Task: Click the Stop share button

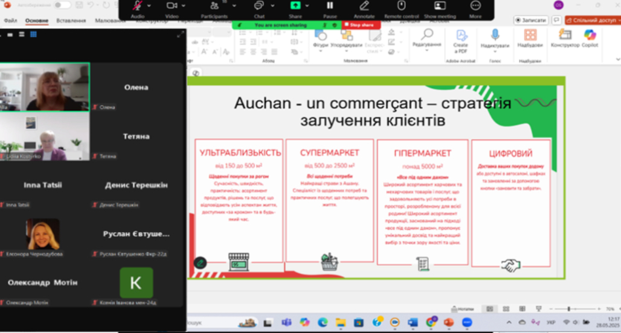Action: pyautogui.click(x=361, y=25)
